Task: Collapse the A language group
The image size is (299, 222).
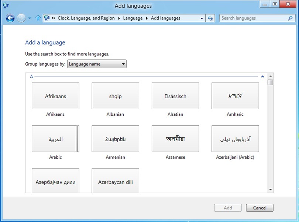Action: pyautogui.click(x=262, y=77)
